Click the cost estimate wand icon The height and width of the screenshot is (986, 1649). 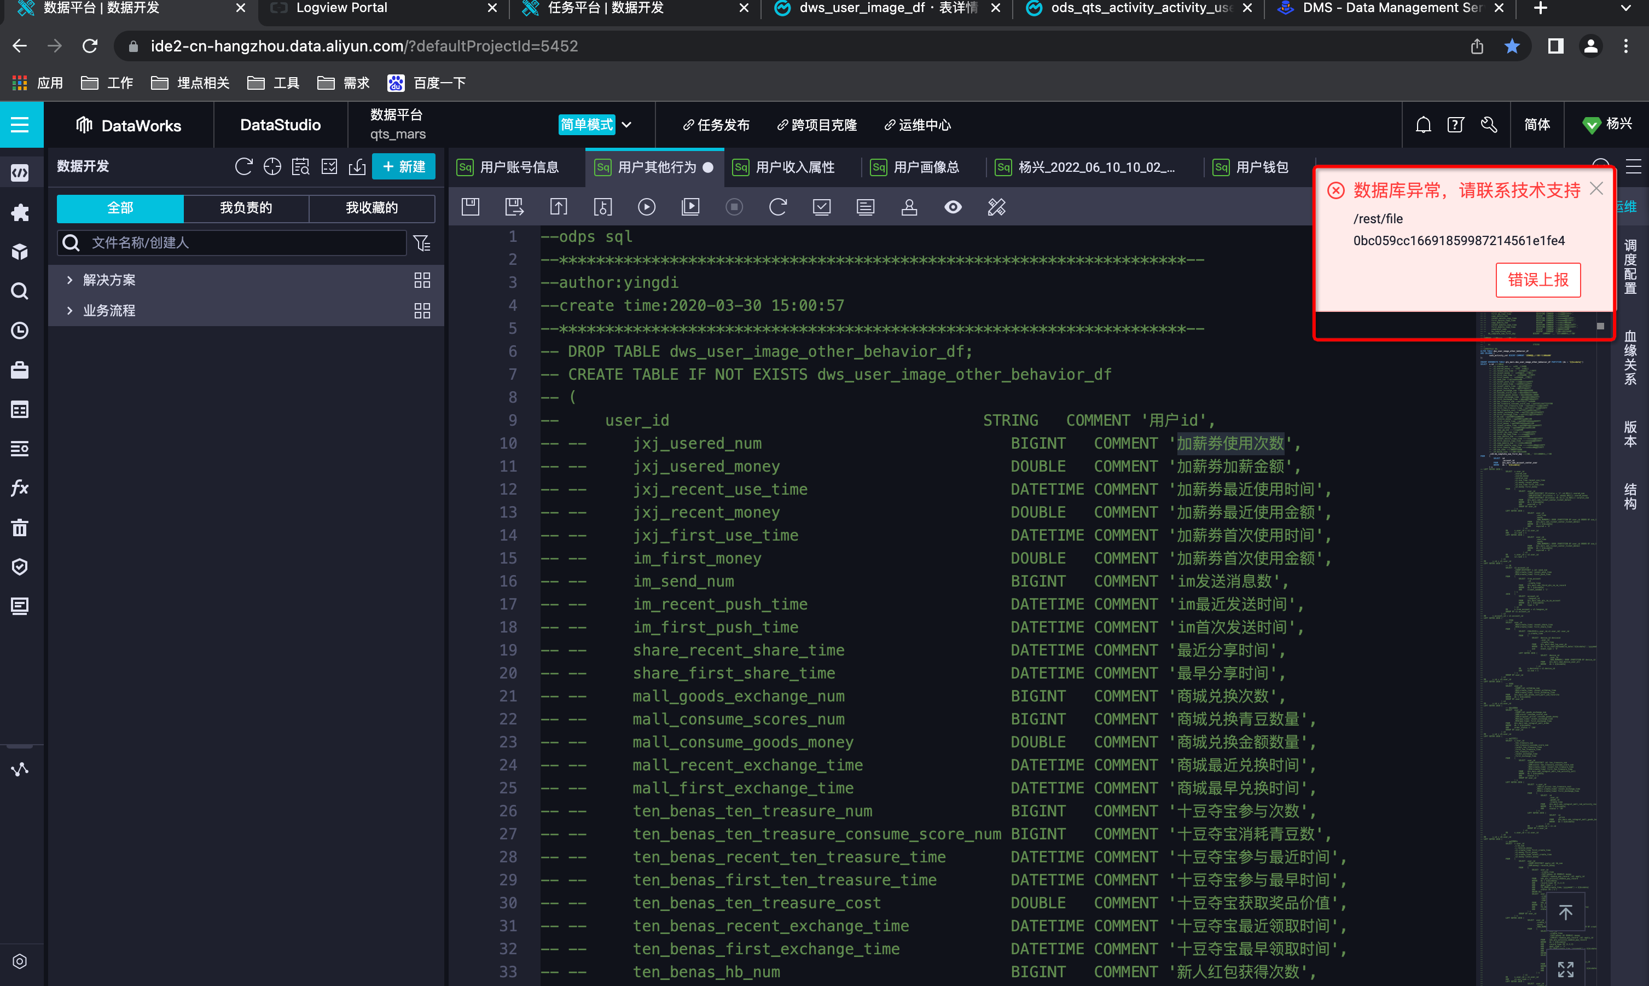(x=997, y=207)
